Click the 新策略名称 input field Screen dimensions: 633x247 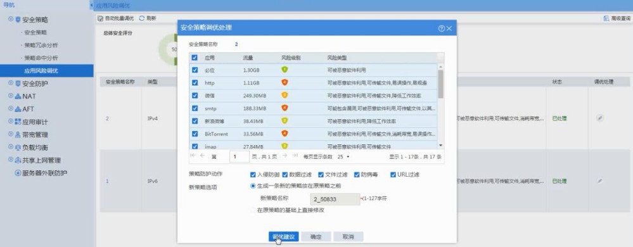pos(335,199)
